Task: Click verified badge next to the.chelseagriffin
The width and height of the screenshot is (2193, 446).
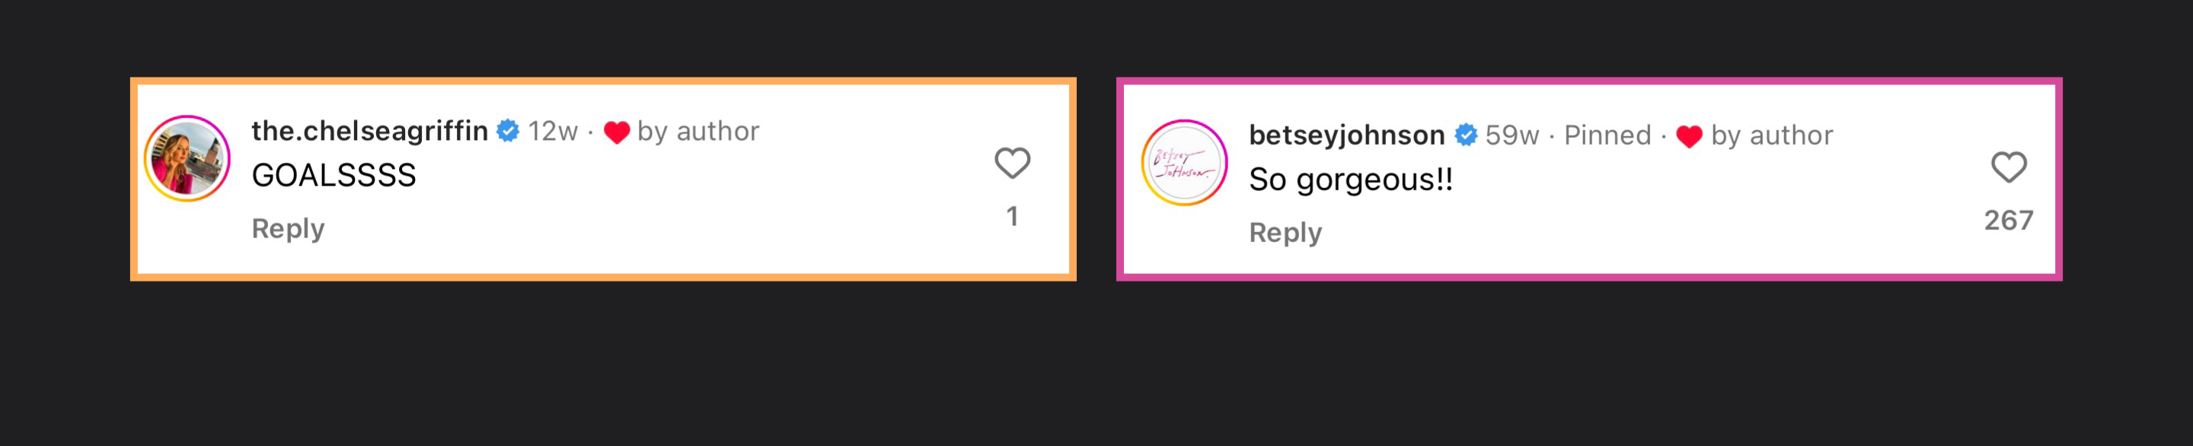Action: click(508, 131)
